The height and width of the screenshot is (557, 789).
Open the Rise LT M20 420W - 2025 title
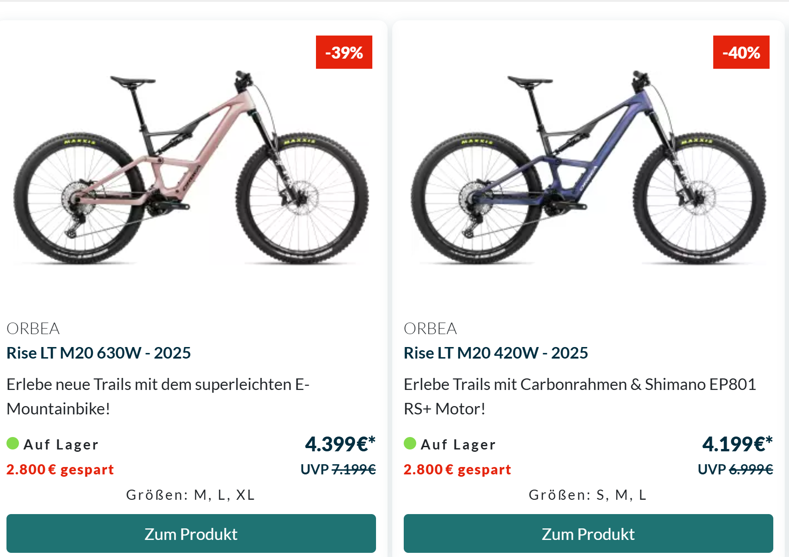pos(496,353)
